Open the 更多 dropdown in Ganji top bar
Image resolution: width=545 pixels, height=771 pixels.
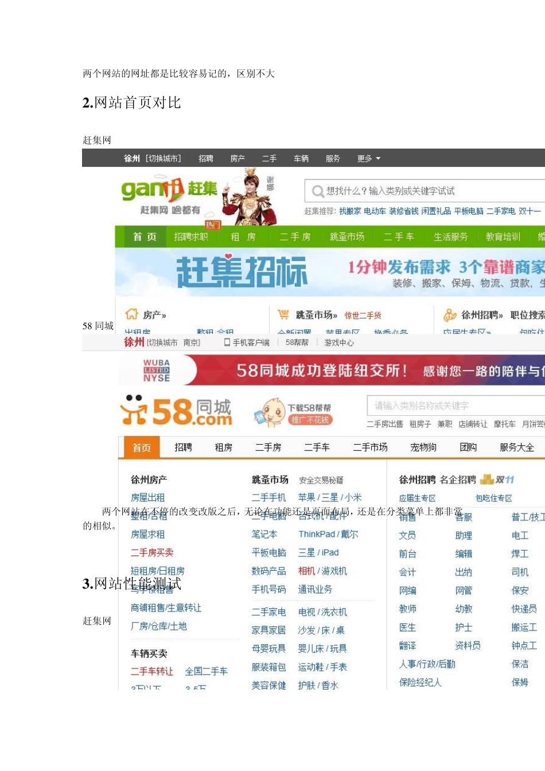368,158
